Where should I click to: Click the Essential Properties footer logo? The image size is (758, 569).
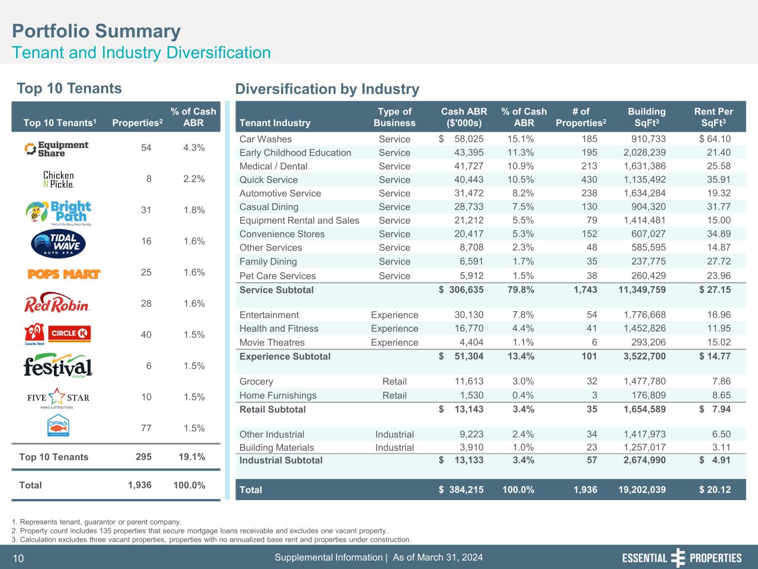pyautogui.click(x=681, y=558)
